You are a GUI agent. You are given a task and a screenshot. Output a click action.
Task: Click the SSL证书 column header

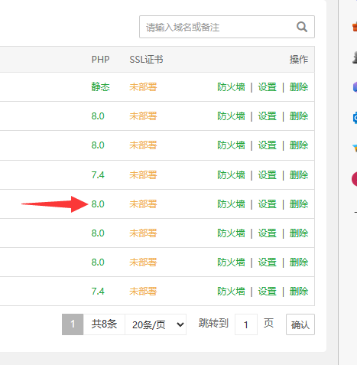pyautogui.click(x=146, y=60)
